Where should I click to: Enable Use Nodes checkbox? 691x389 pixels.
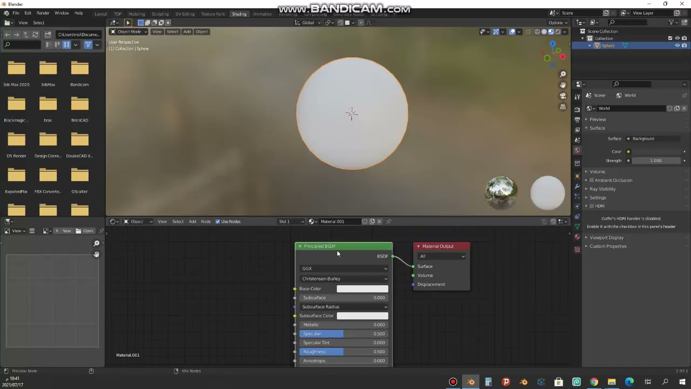(218, 222)
